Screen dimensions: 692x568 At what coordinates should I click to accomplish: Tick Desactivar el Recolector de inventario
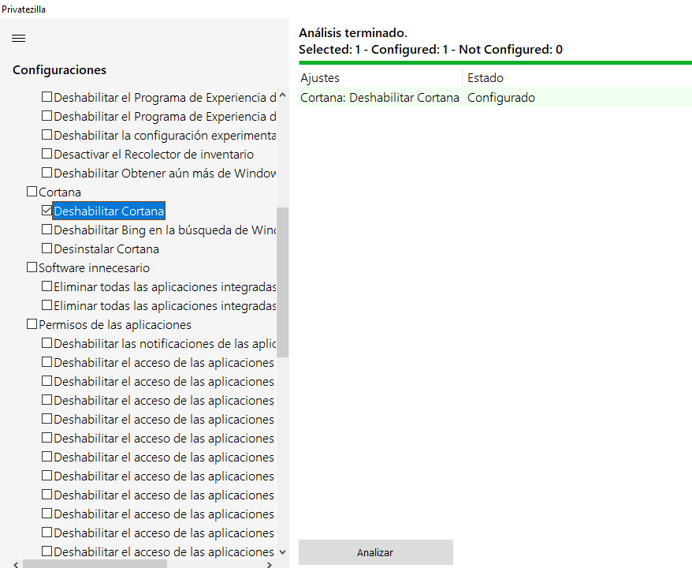tap(47, 154)
